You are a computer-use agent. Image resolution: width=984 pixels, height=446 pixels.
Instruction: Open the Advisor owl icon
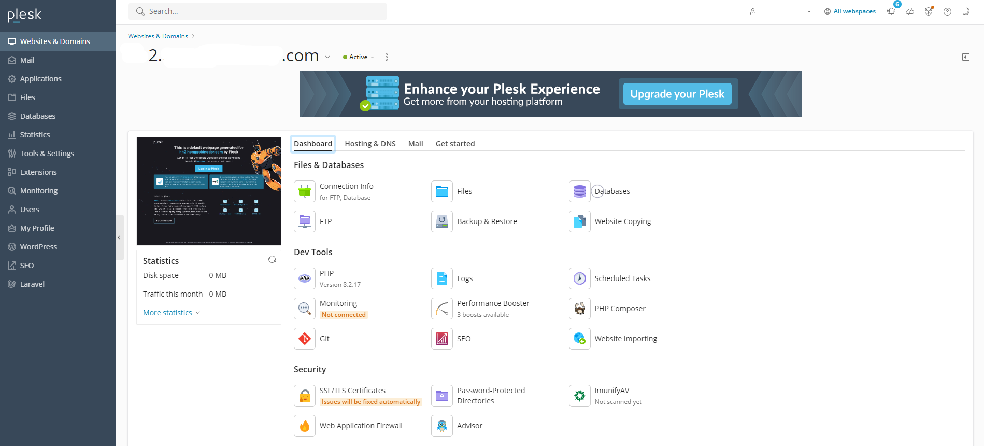[x=442, y=426]
